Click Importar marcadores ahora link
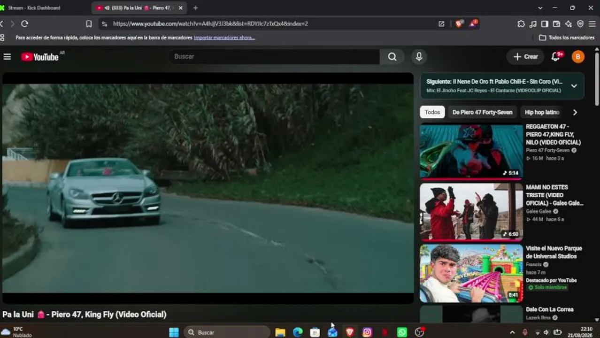Image resolution: width=600 pixels, height=338 pixels. 224,38
